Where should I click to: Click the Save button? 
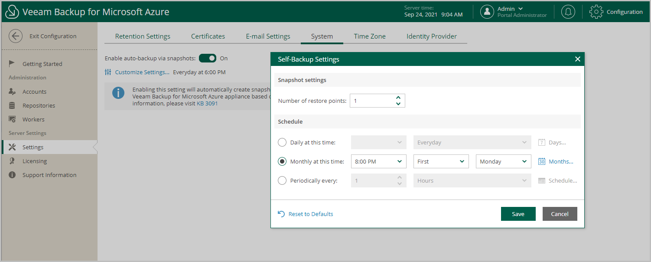pos(518,214)
